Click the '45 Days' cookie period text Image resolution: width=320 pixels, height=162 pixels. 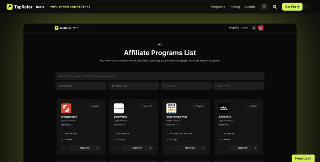[x=226, y=140]
